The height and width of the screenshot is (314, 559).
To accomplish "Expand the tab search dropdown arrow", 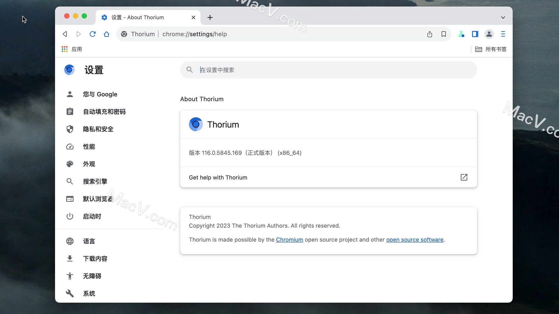I will (503, 17).
